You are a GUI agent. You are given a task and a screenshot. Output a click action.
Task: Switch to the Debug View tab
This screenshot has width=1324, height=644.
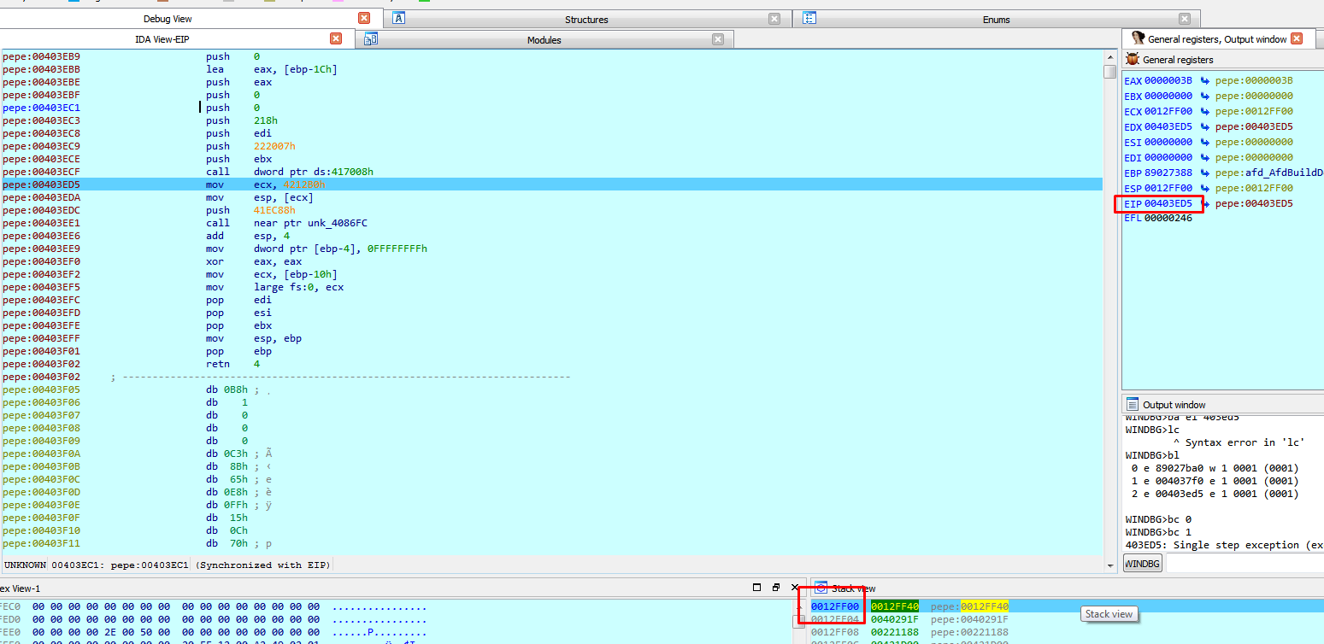click(168, 19)
